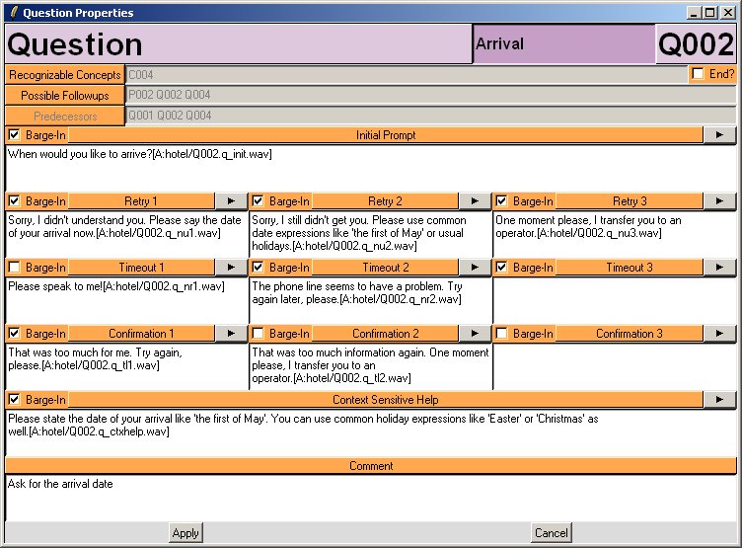This screenshot has width=742, height=548.
Task: Play the Timeout 2 prompt audio
Action: (475, 268)
